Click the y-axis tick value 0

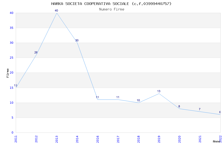(12, 133)
